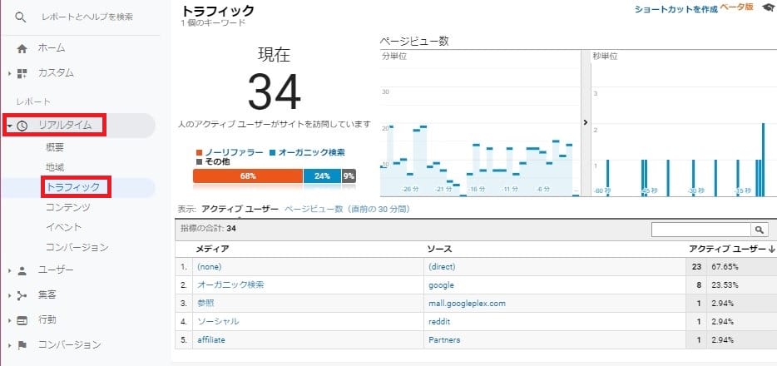Click the User person icon

coord(22,270)
